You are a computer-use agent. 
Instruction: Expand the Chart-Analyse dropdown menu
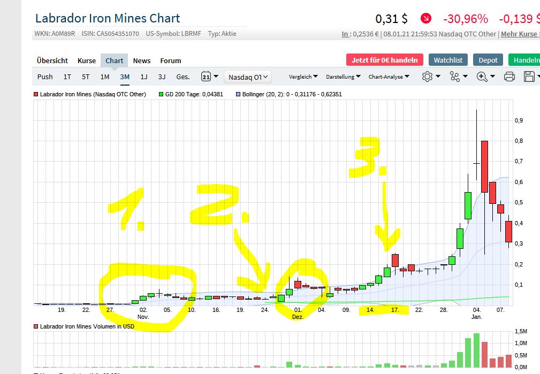coord(389,77)
